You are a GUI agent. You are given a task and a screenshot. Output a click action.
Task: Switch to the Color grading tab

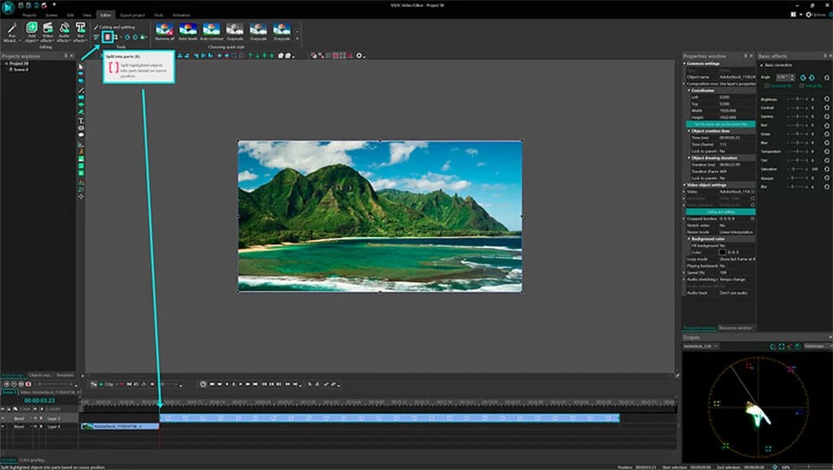[32, 460]
